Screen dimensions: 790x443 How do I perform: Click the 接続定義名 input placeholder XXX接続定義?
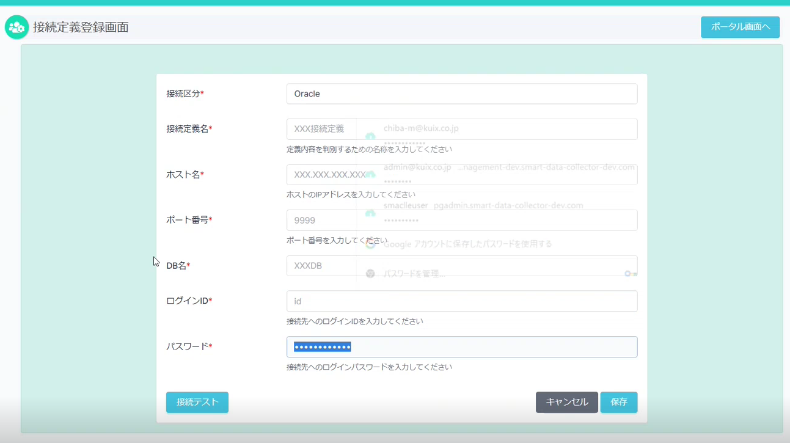point(462,129)
